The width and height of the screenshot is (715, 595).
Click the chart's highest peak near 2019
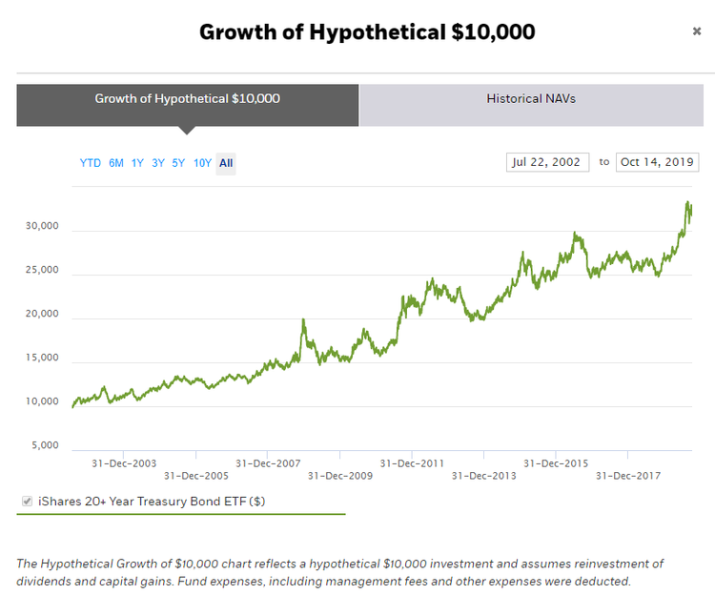click(687, 203)
